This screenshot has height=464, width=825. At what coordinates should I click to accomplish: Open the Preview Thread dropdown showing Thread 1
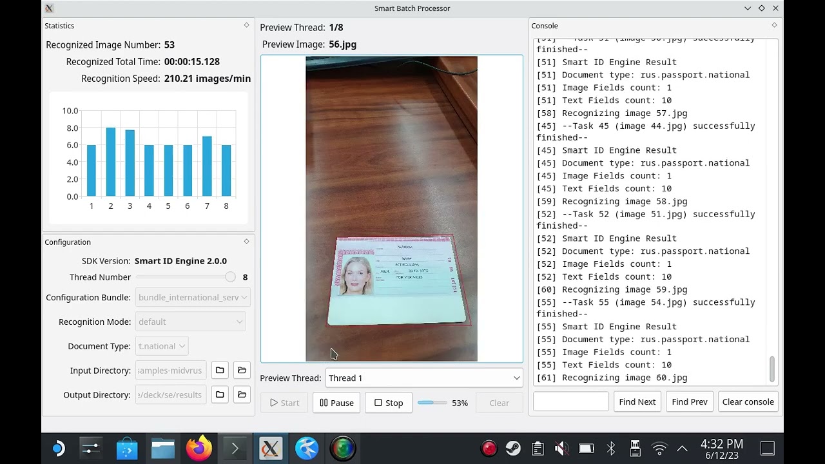(424, 378)
